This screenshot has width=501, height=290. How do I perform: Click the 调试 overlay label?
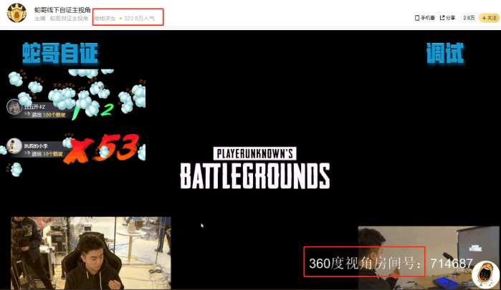point(445,53)
